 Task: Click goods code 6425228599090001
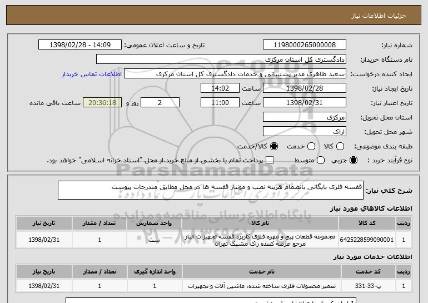(367, 240)
